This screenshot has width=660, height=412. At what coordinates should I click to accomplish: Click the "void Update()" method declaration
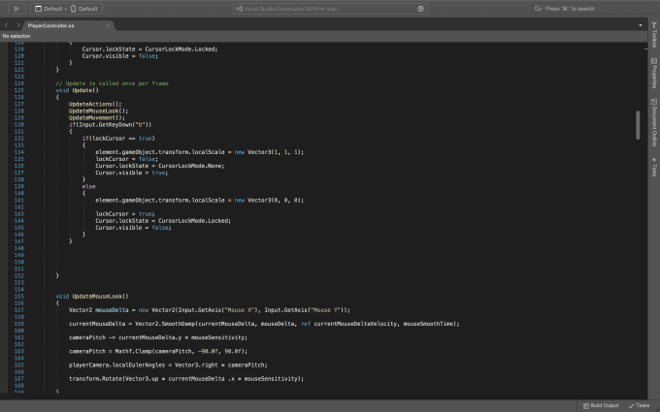click(77, 90)
